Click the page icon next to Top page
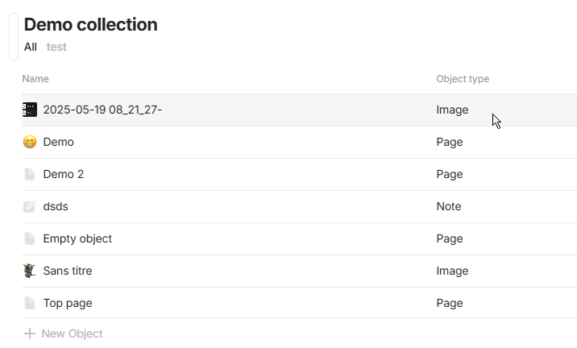Screen dimensions: 577x348 click(30, 303)
